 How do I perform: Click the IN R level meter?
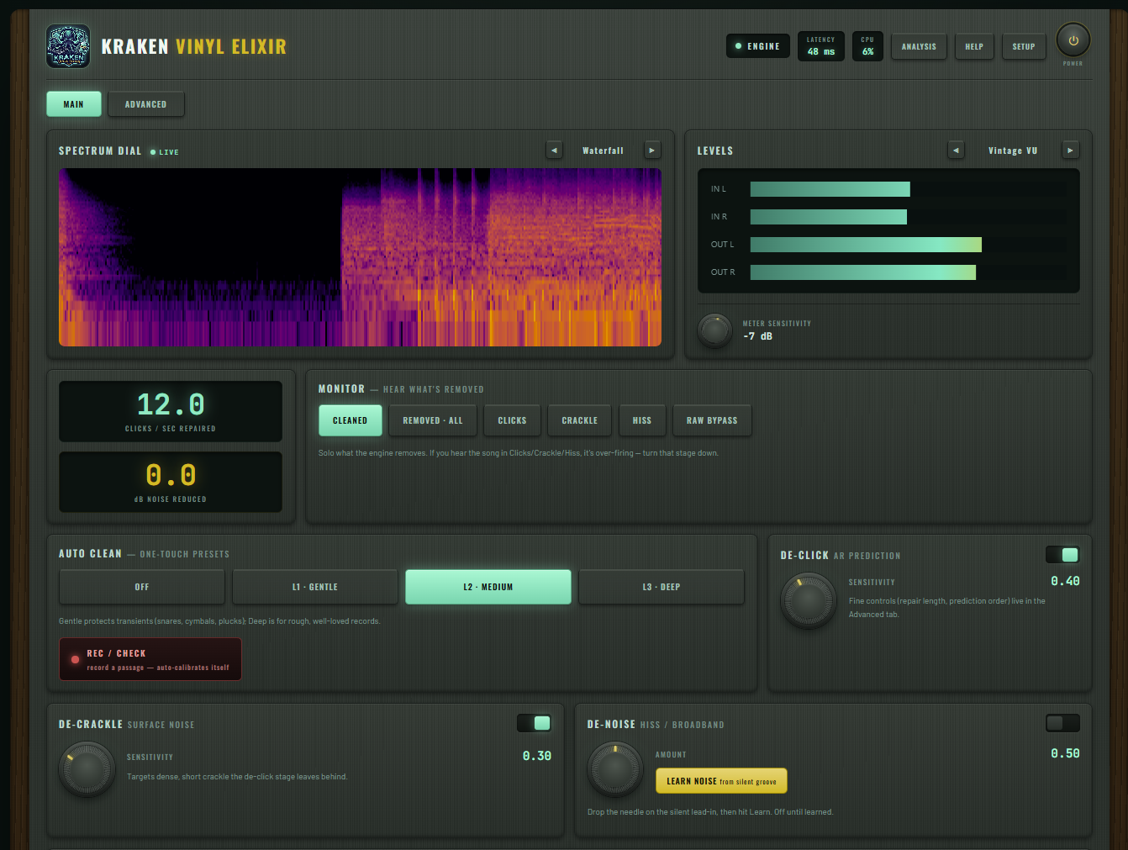[x=909, y=217]
